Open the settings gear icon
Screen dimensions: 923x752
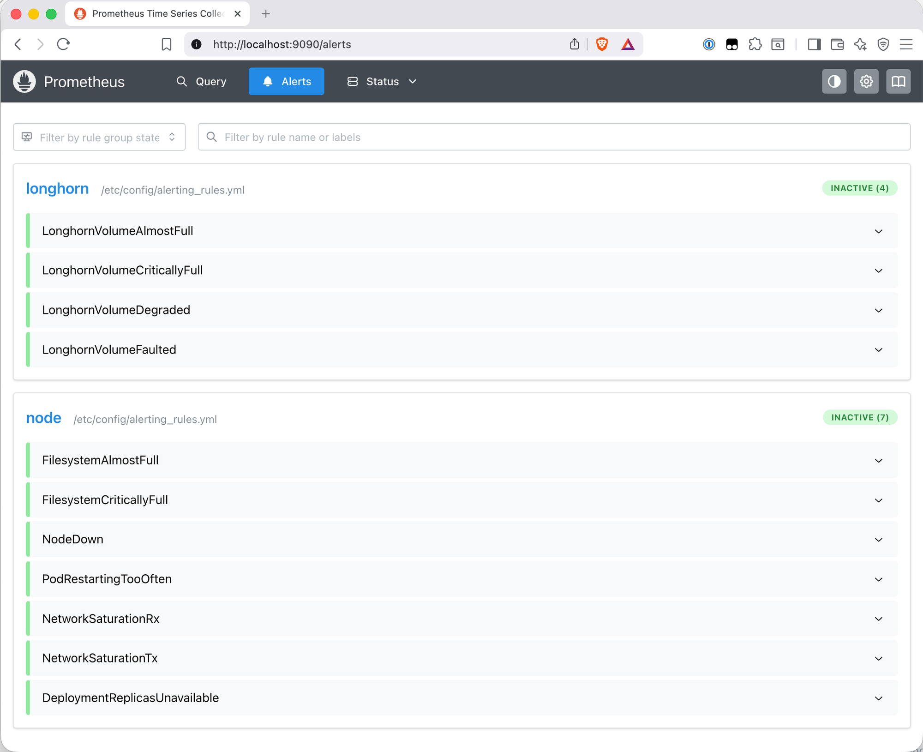(x=866, y=82)
